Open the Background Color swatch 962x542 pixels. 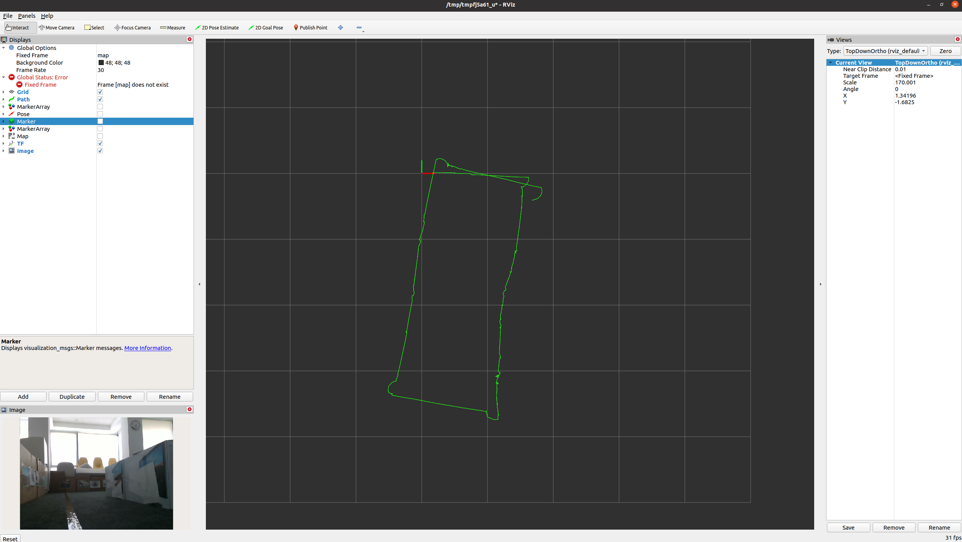[100, 62]
